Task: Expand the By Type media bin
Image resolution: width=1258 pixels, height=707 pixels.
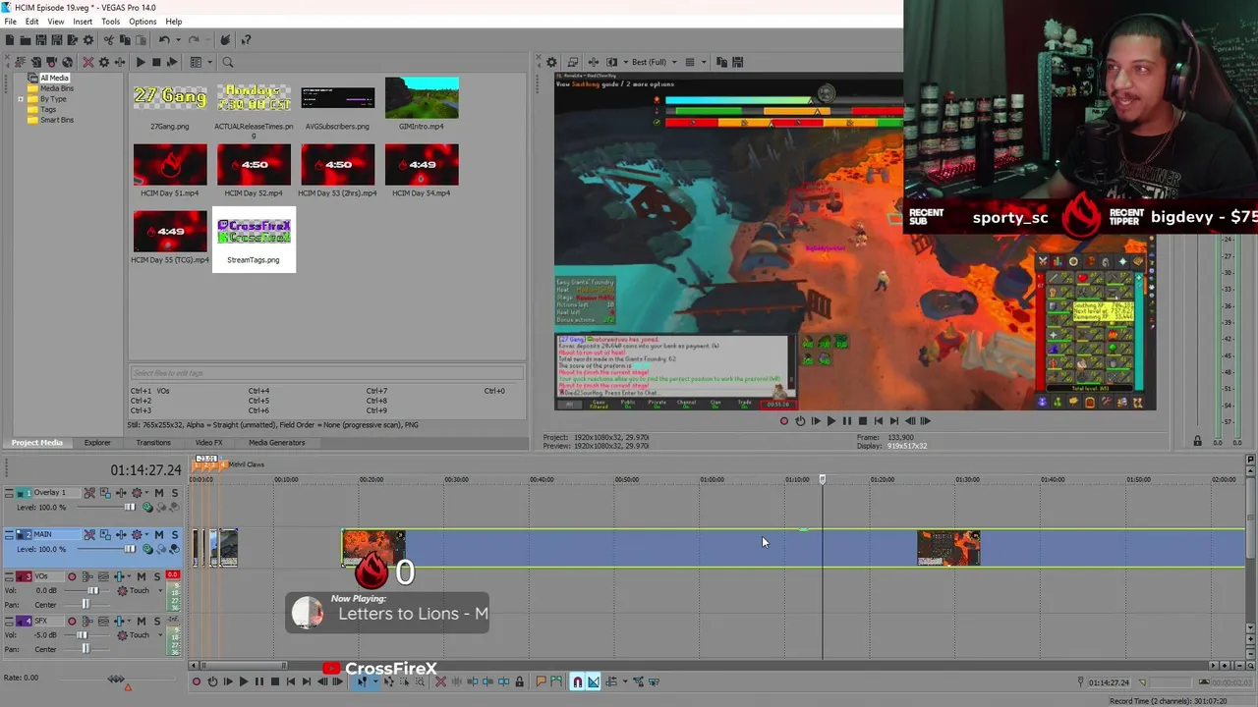Action: pos(20,99)
